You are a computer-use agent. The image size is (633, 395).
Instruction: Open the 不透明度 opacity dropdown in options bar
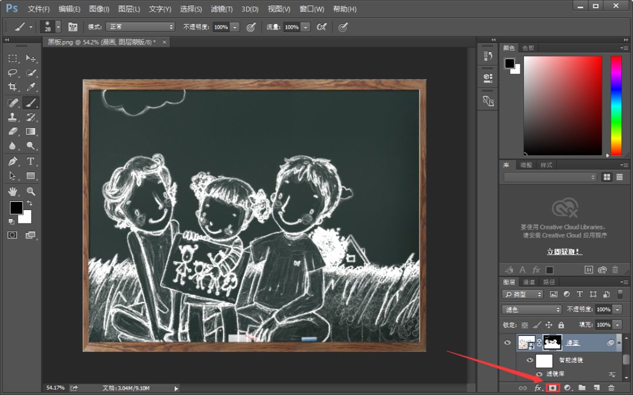(x=234, y=27)
